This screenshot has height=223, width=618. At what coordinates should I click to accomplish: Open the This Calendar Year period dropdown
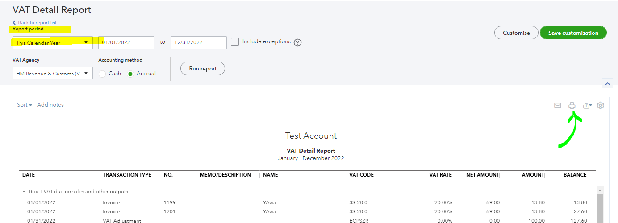coord(52,43)
